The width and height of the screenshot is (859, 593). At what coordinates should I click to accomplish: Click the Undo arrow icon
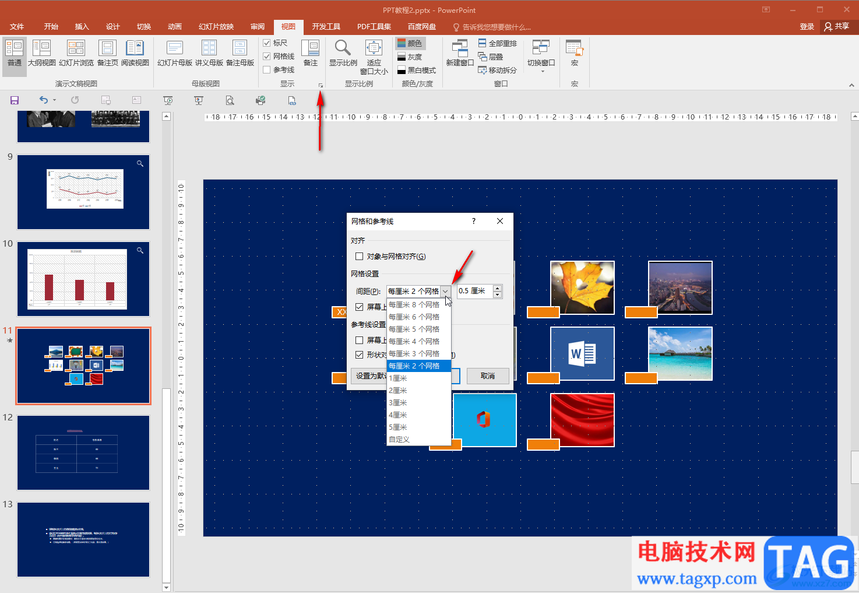44,100
